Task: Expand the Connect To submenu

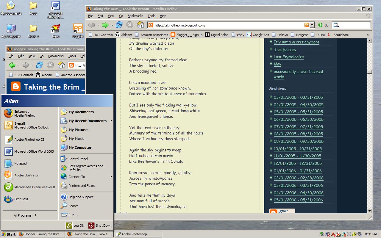Action: (x=111, y=177)
